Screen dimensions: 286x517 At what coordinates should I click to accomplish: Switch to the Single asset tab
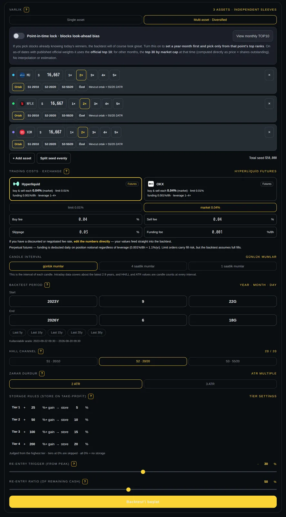[x=76, y=20]
